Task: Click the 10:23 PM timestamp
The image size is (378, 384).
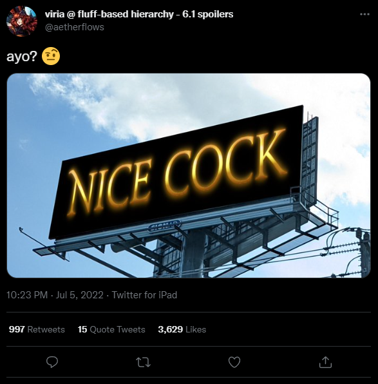Action: tap(27, 295)
